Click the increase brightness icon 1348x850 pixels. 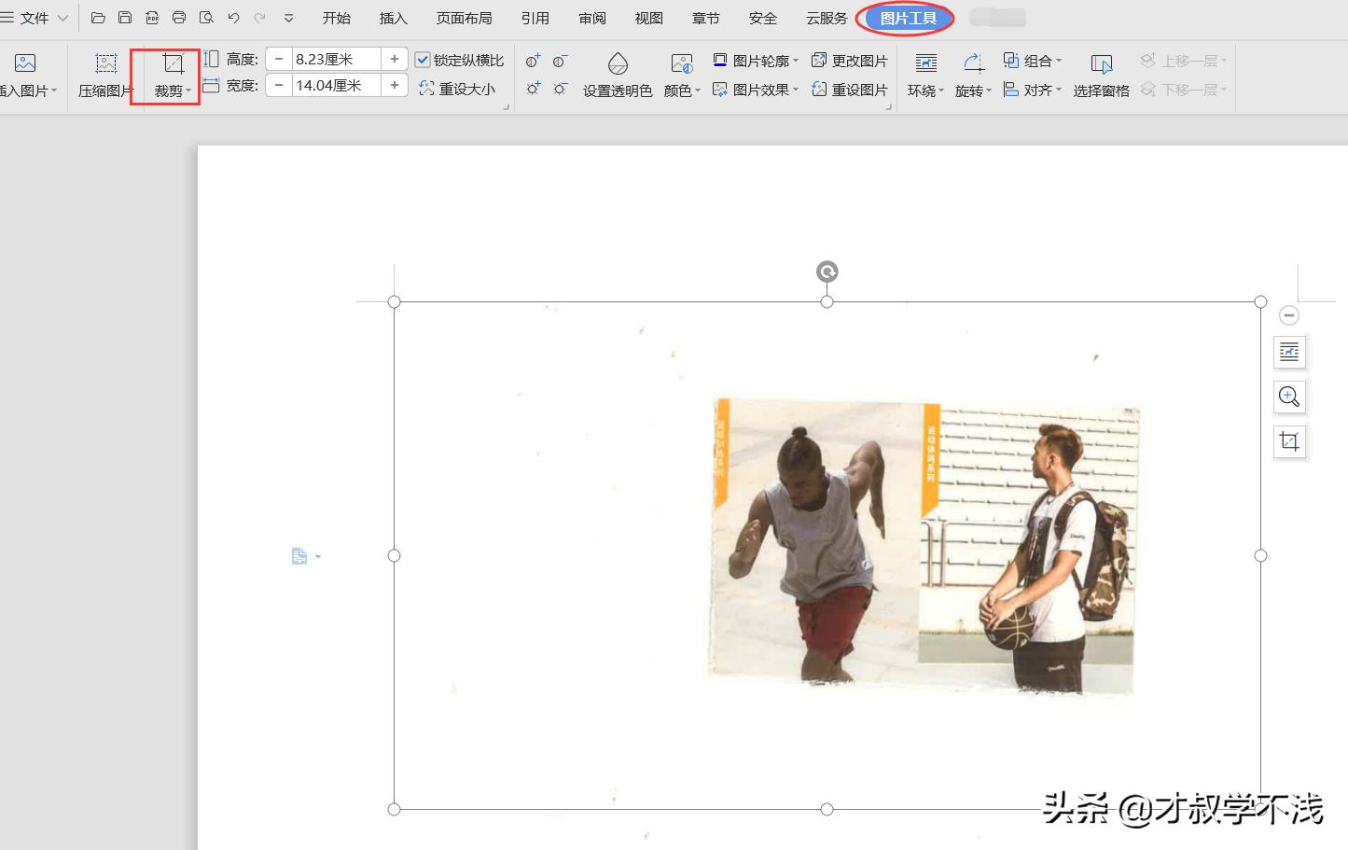(532, 89)
